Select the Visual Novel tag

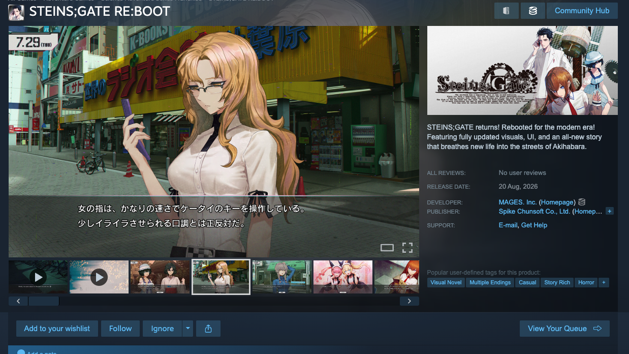[x=446, y=282]
